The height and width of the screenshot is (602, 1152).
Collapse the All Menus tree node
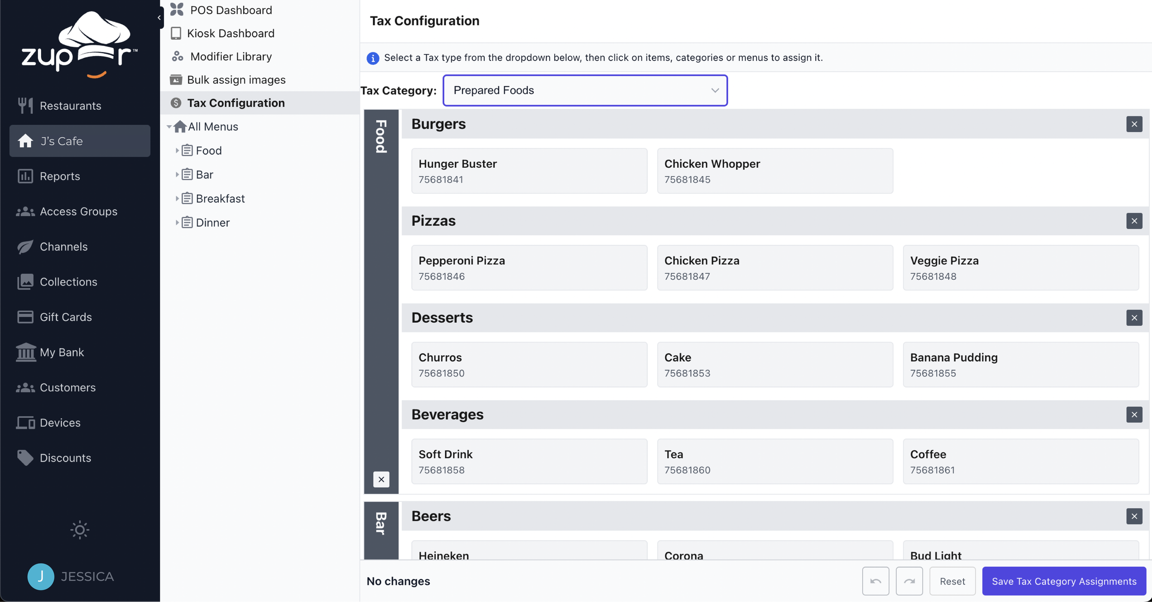(x=169, y=127)
